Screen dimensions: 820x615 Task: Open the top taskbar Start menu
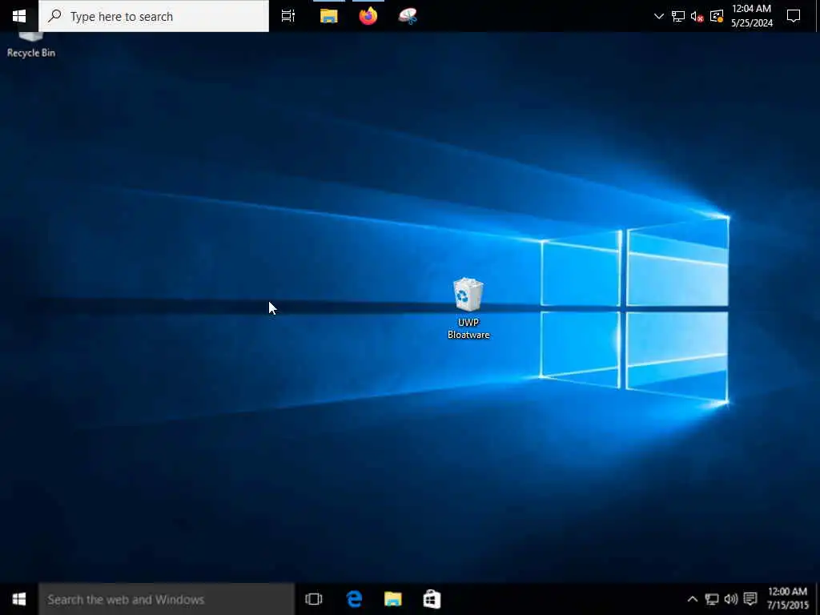point(19,16)
